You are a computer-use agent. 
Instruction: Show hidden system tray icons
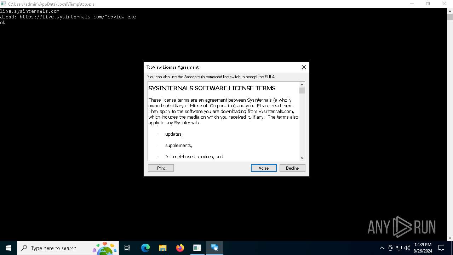(x=382, y=248)
